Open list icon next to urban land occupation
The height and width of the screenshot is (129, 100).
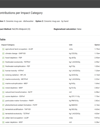(x=3, y=118)
